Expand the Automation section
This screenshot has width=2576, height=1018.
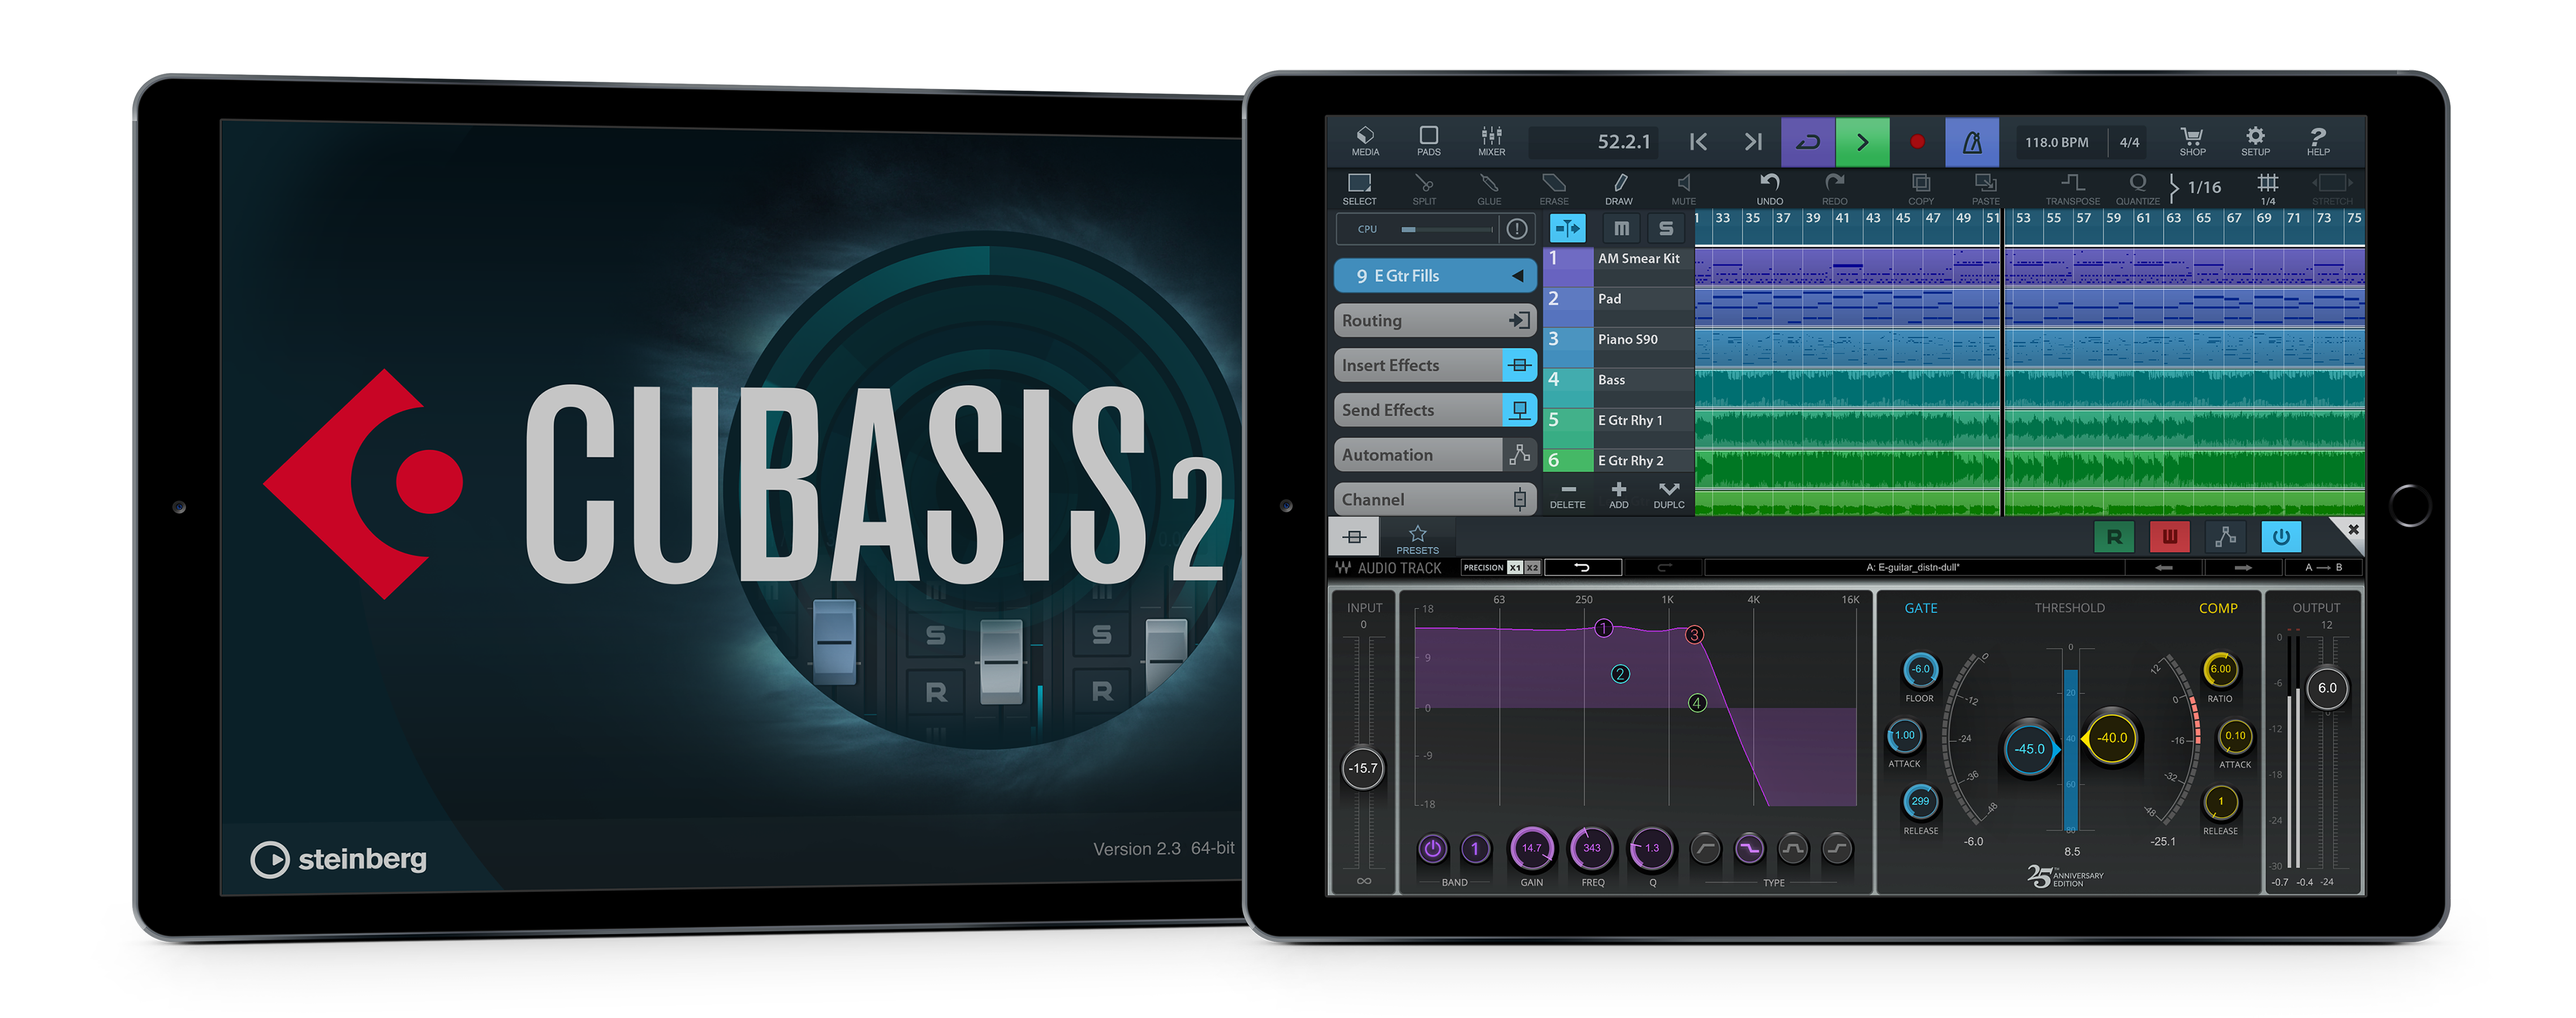click(1433, 455)
